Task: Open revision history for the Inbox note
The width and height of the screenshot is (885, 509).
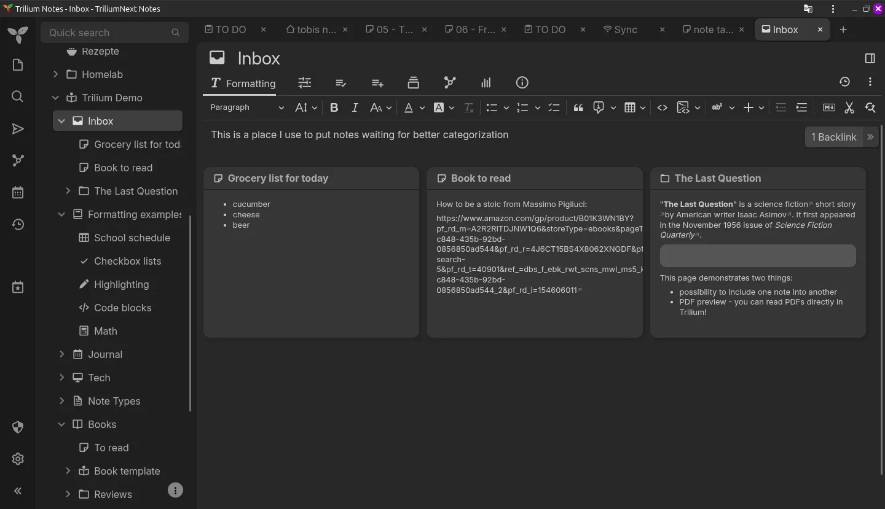Action: [844, 81]
